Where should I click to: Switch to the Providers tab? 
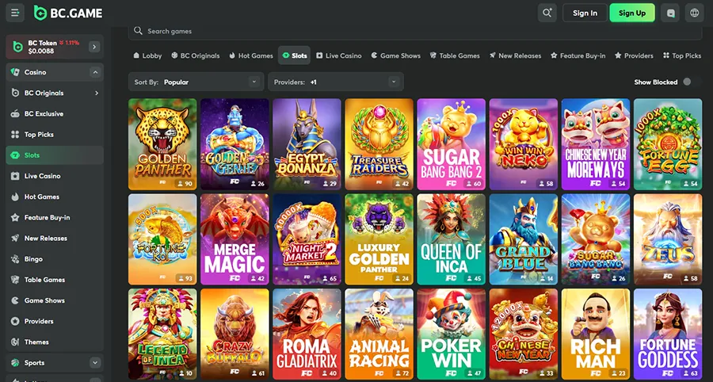click(x=634, y=55)
